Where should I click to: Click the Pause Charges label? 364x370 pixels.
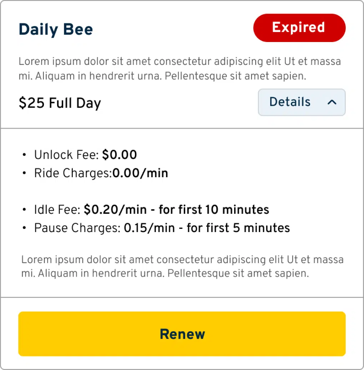point(77,228)
